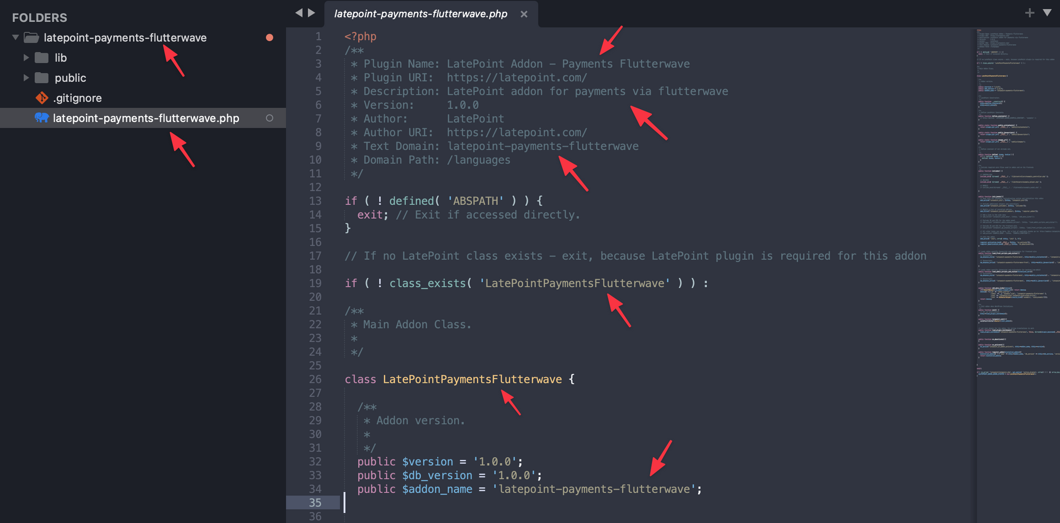Close the latepoint-payments-flutterwave.php tab

524,14
